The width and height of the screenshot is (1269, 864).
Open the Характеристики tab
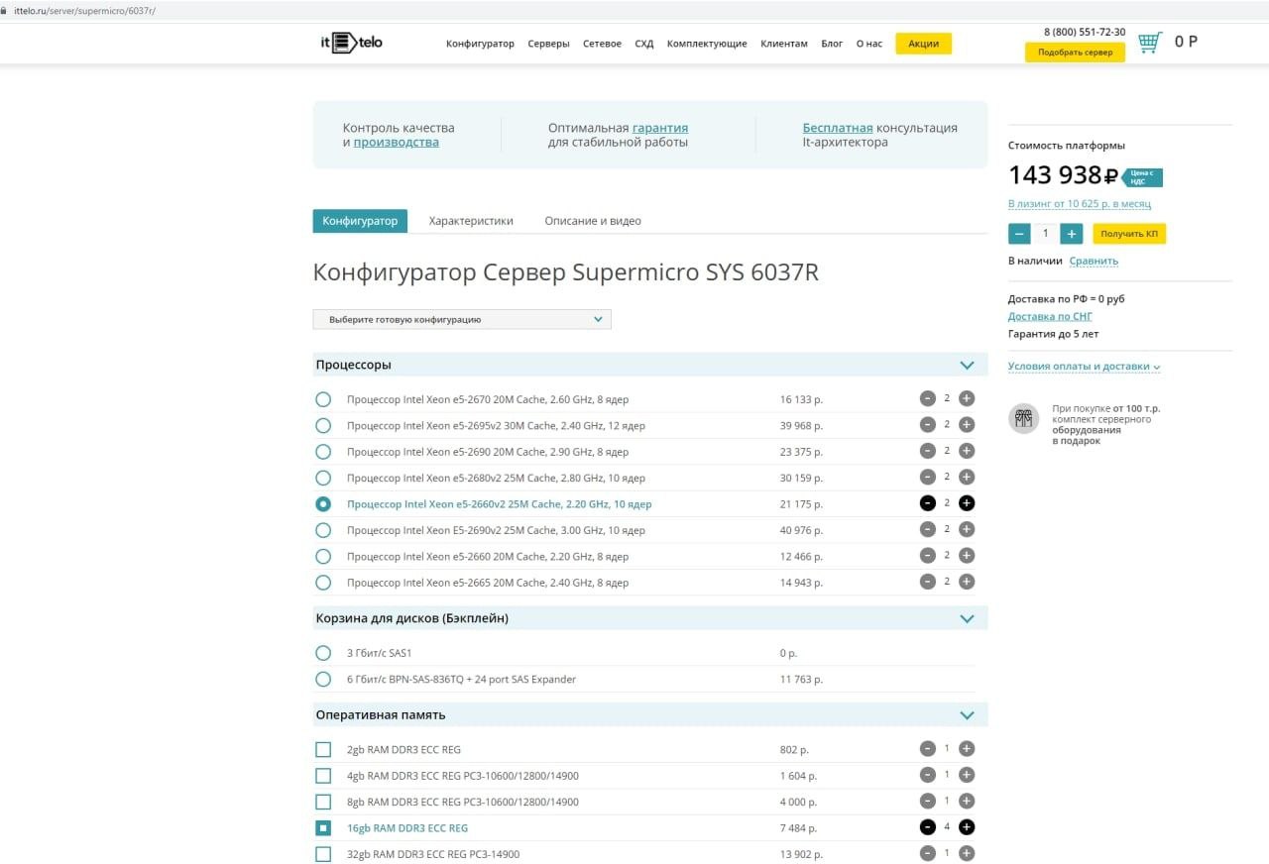click(x=471, y=221)
